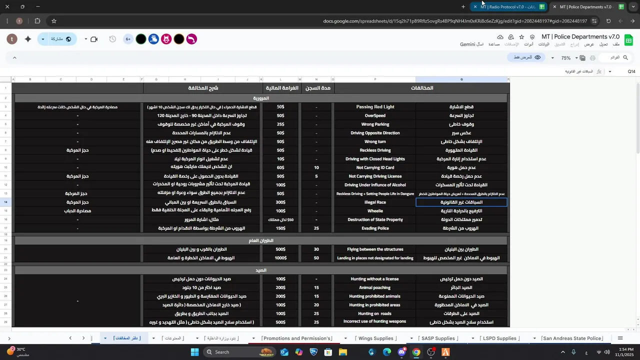Expand the share button dropdown arrow
Screen dimensions: 640x360
pos(43,39)
